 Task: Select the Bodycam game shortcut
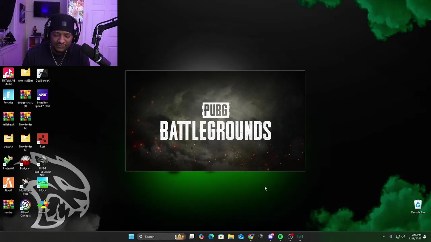tap(25, 163)
